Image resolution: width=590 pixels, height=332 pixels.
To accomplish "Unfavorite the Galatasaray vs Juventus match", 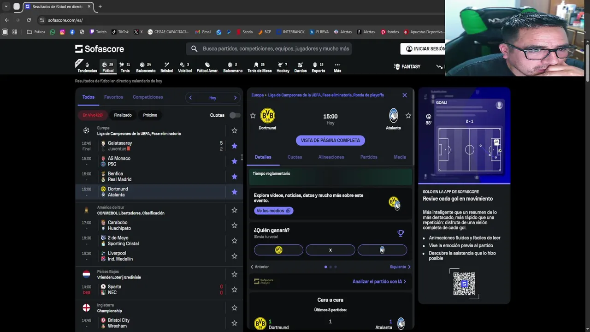I will 234,146.
